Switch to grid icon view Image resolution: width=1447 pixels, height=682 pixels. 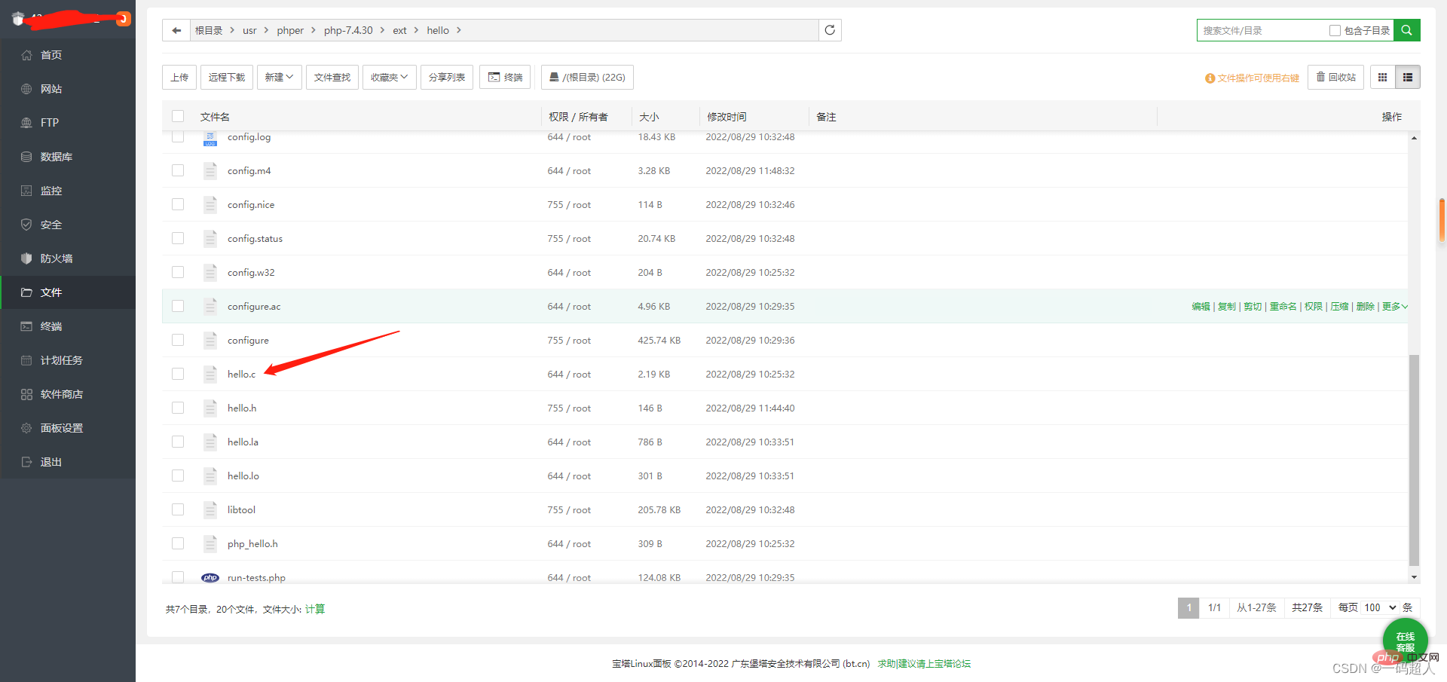[x=1382, y=77]
